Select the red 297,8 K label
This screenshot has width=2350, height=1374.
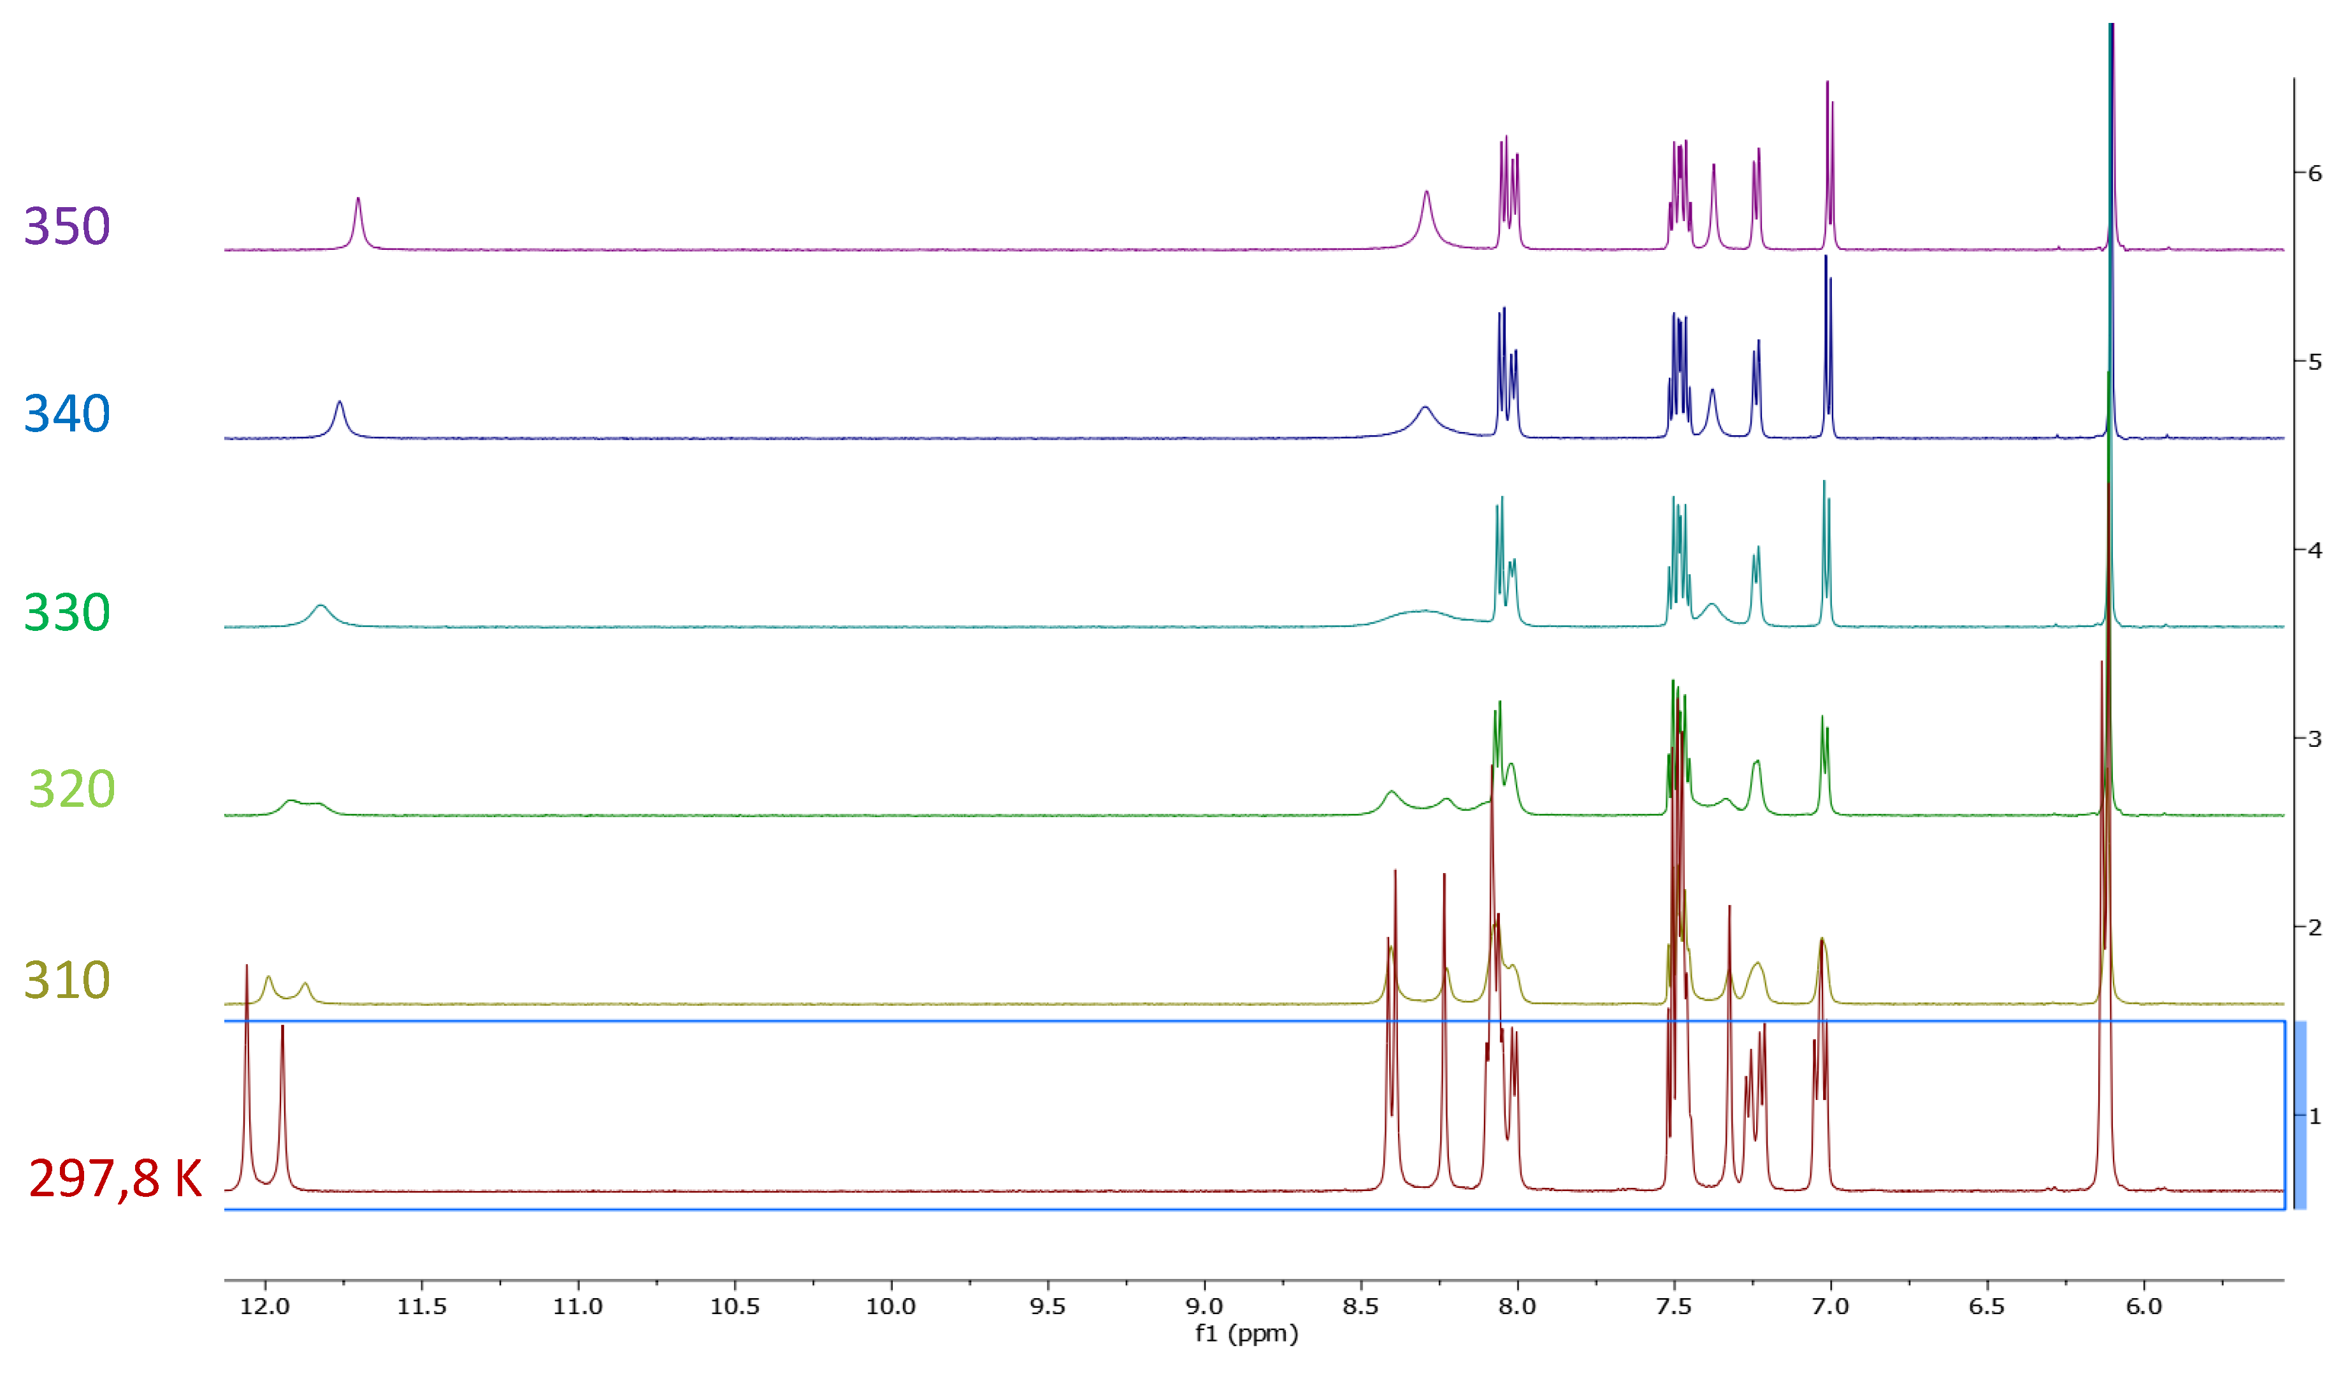[x=115, y=1179]
